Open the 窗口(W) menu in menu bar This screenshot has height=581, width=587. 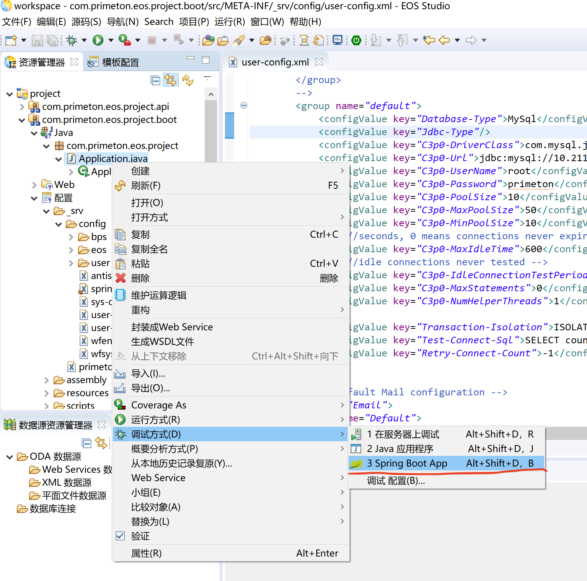267,22
